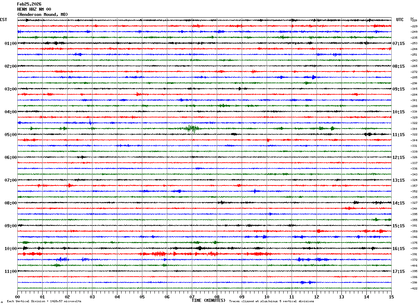Click the date label Feb25,2026
Viewport: 419px width, 306px height.
[29, 4]
